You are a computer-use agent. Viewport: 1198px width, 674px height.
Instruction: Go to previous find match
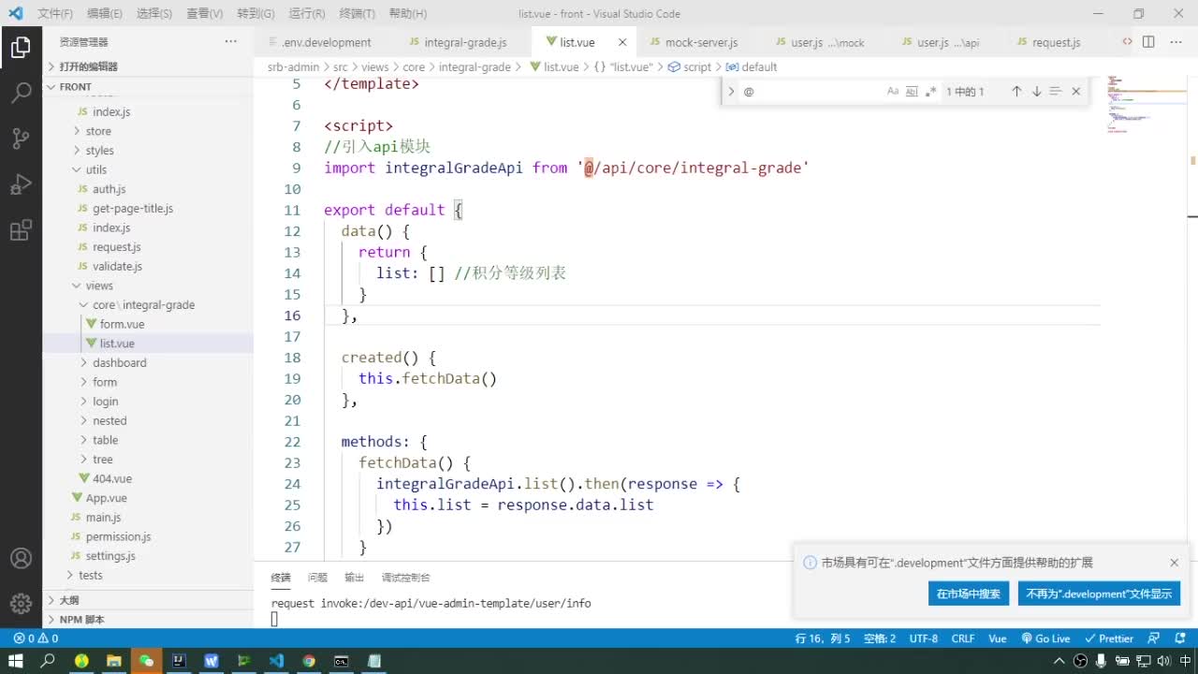(x=1016, y=91)
